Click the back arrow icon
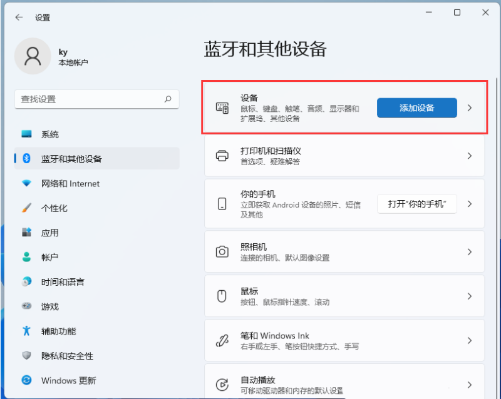The width and height of the screenshot is (501, 399). point(19,18)
